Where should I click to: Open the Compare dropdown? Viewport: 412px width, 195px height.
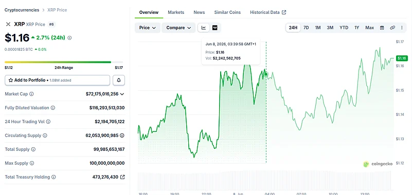pyautogui.click(x=178, y=28)
